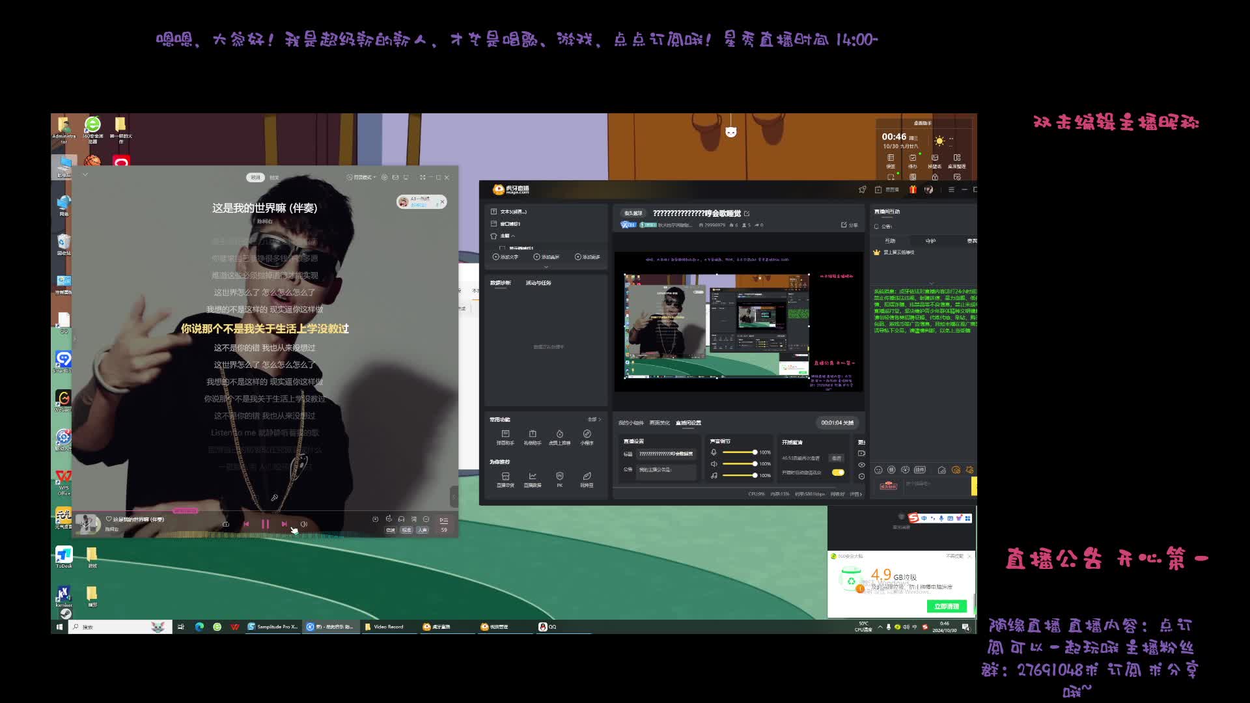This screenshot has width=1250, height=703.
Task: Open the emoji picker in the Huya chat panel
Action: [878, 470]
